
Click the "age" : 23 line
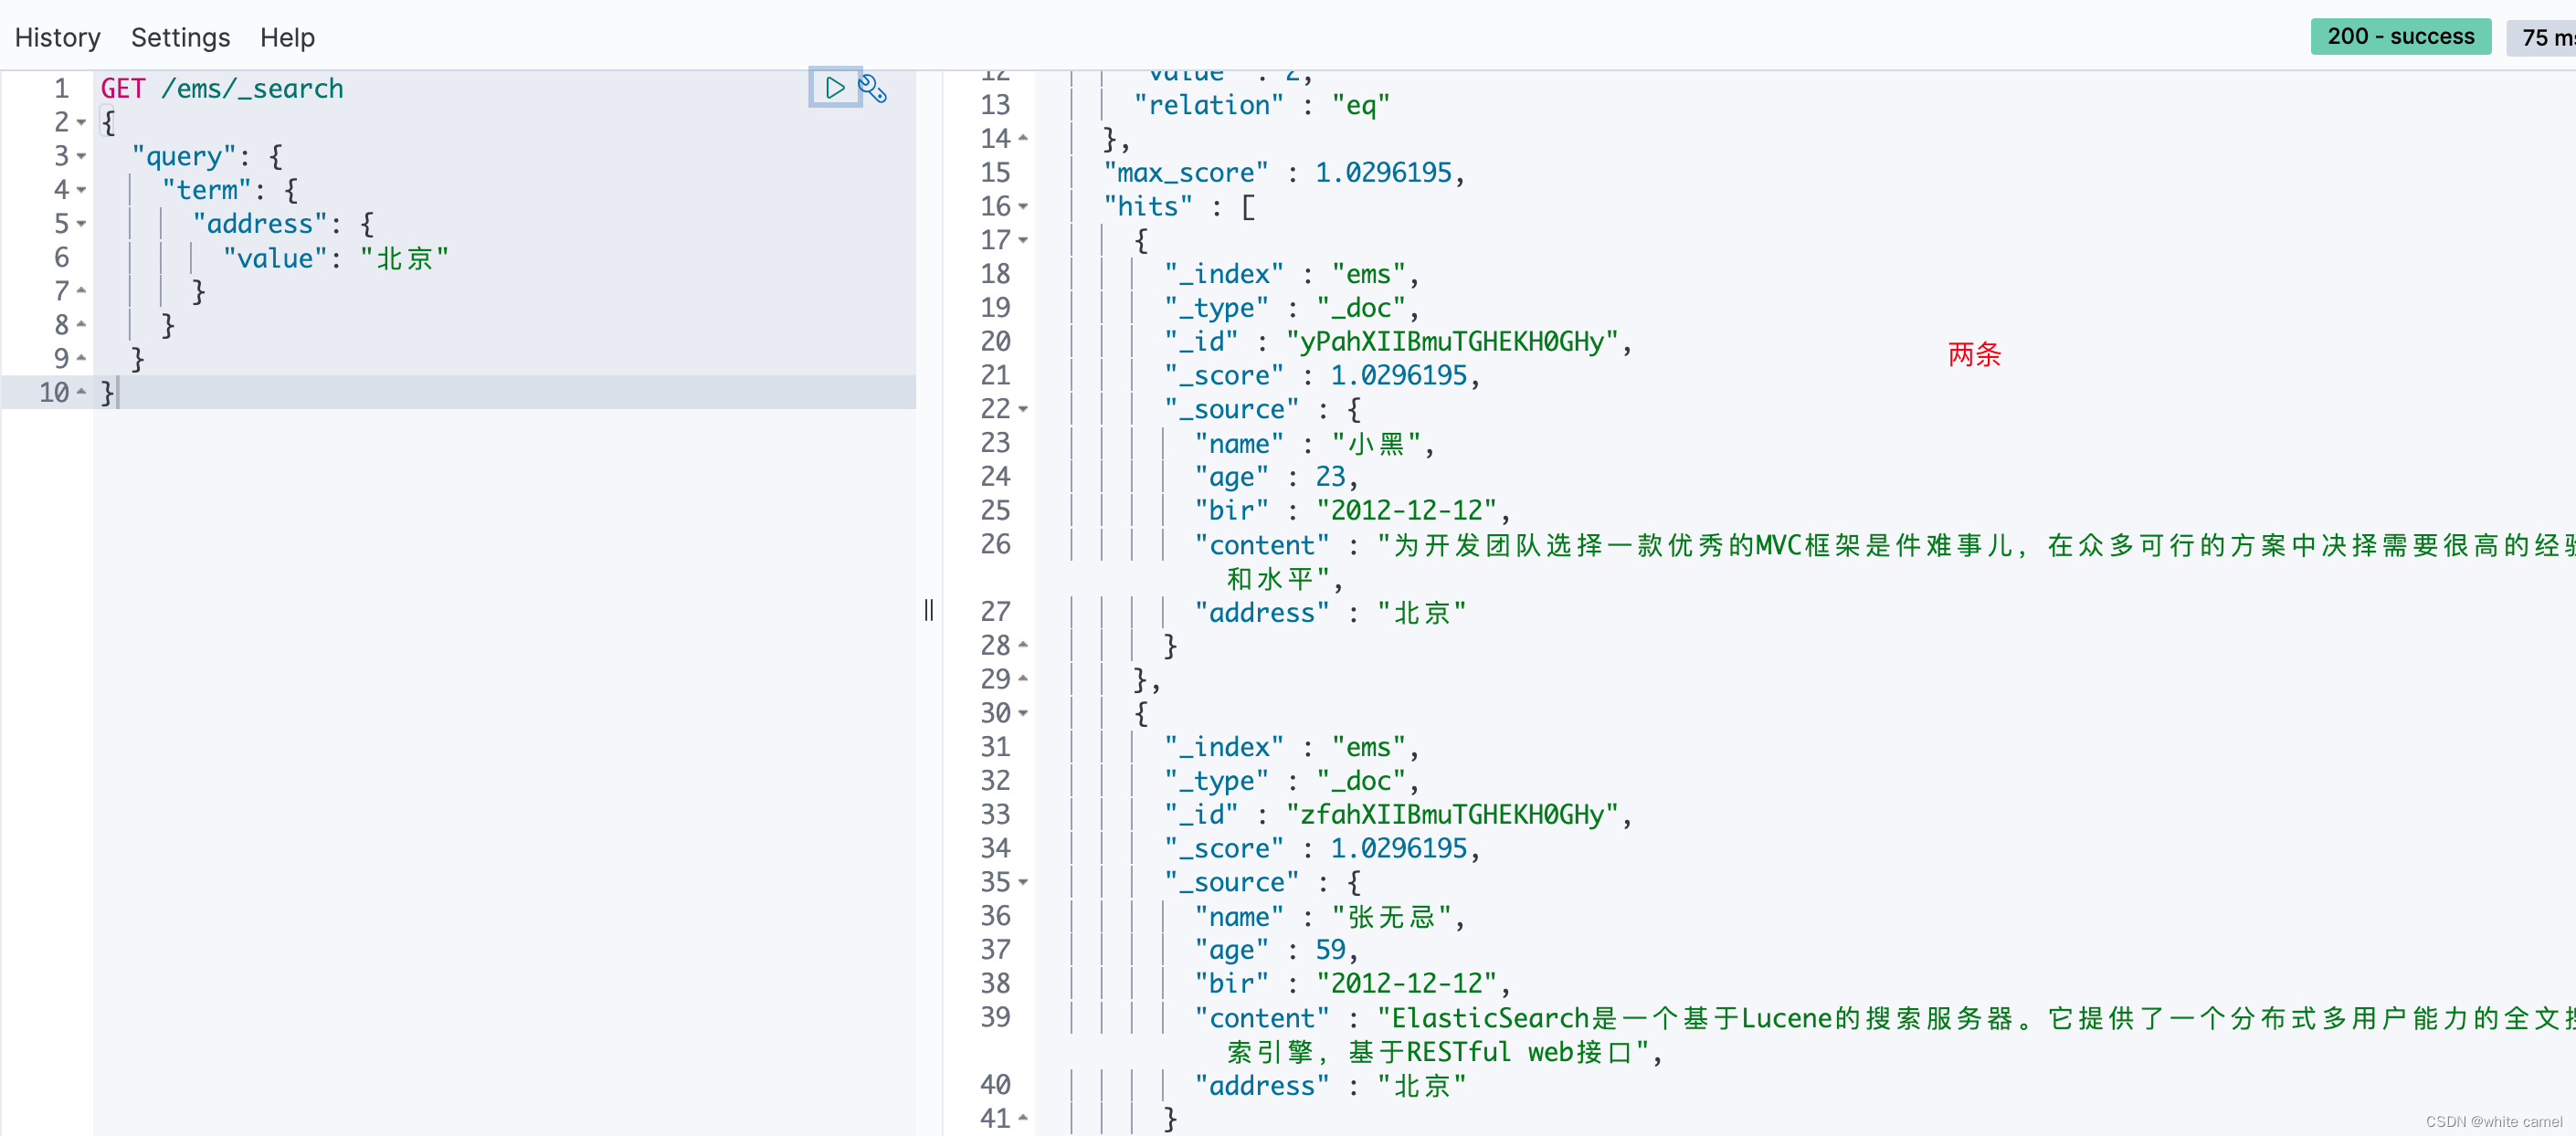(1277, 477)
